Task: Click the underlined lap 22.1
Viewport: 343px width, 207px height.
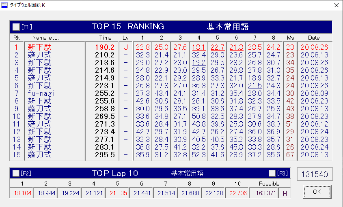Action: coord(162,78)
